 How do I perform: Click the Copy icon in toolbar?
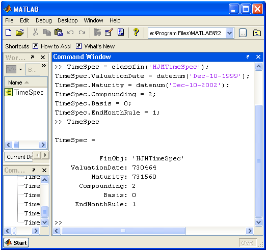coord(47,33)
